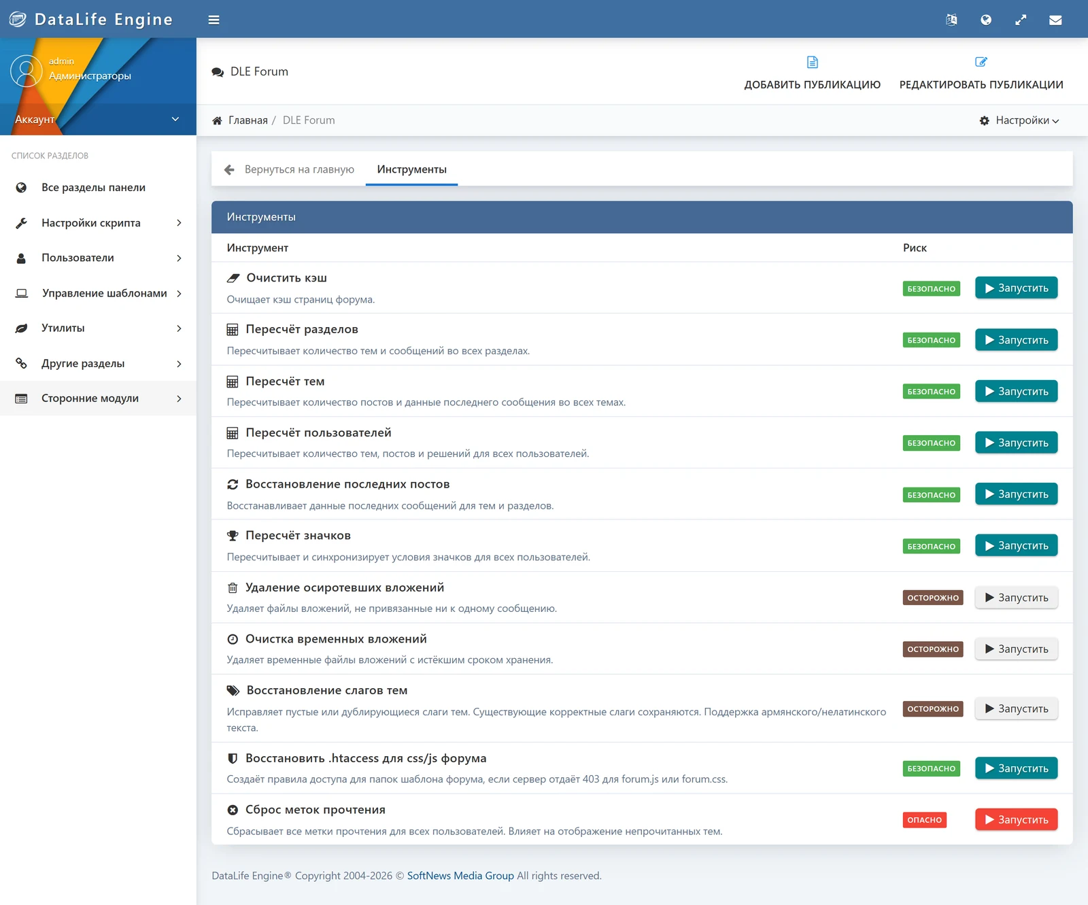Viewport: 1088px width, 905px height.
Task: Click the tags icon for Восстановление слагов тем
Action: coord(233,690)
